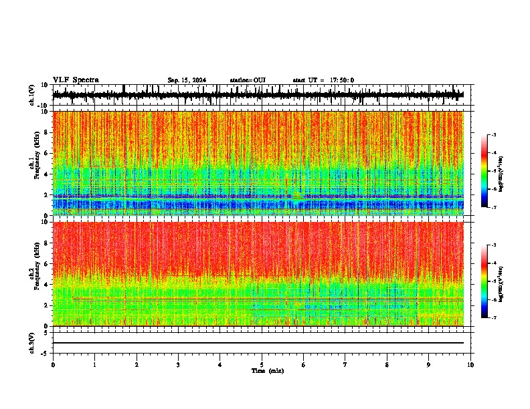
Task: Click the tick label 7 on Time axis
Action: pos(345,365)
